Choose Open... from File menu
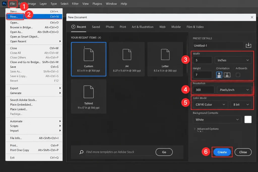 pos(34,22)
